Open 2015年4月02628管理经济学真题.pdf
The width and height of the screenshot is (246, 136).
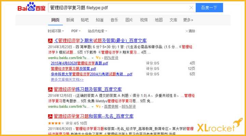point(79,63)
